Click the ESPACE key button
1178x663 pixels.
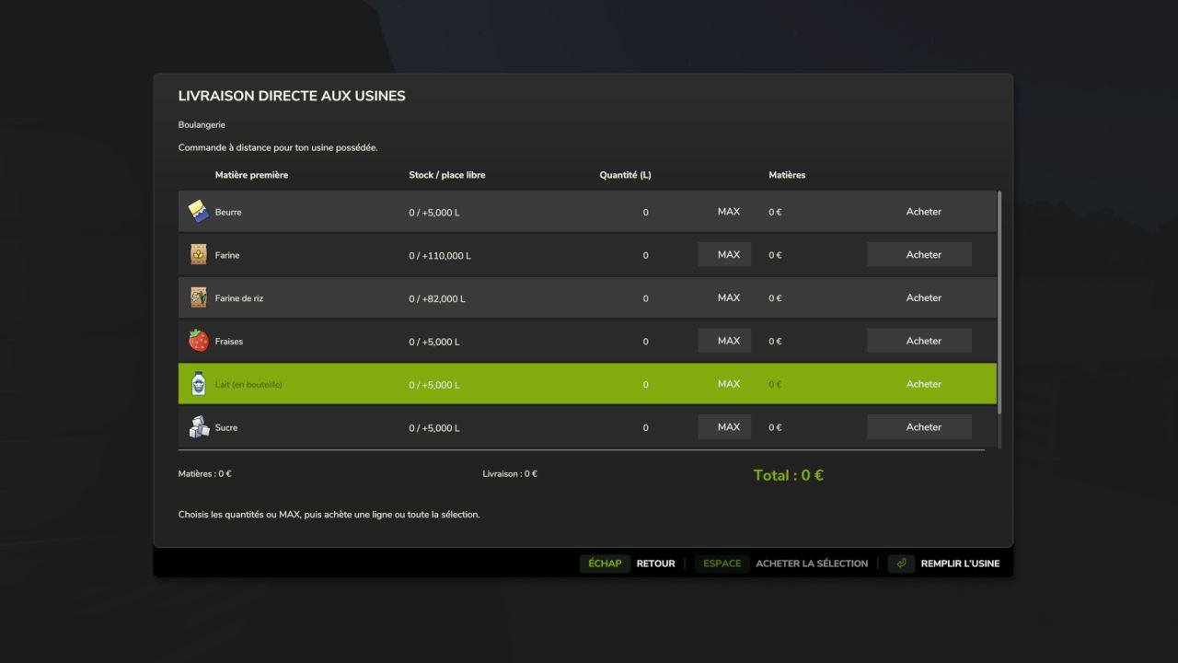click(722, 564)
